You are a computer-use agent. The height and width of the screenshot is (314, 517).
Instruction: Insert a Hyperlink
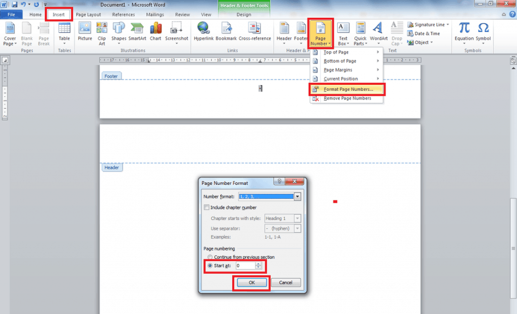click(203, 31)
